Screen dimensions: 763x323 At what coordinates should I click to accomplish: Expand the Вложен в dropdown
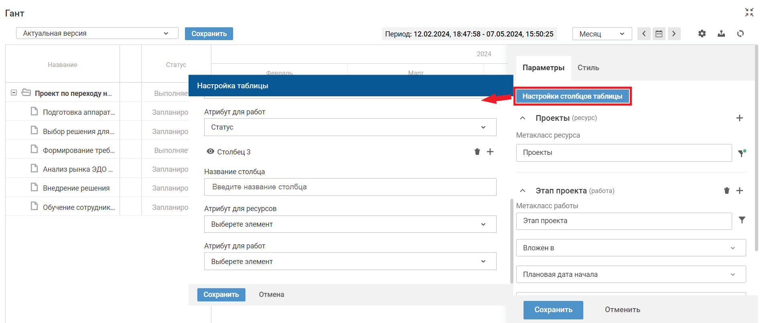click(631, 248)
